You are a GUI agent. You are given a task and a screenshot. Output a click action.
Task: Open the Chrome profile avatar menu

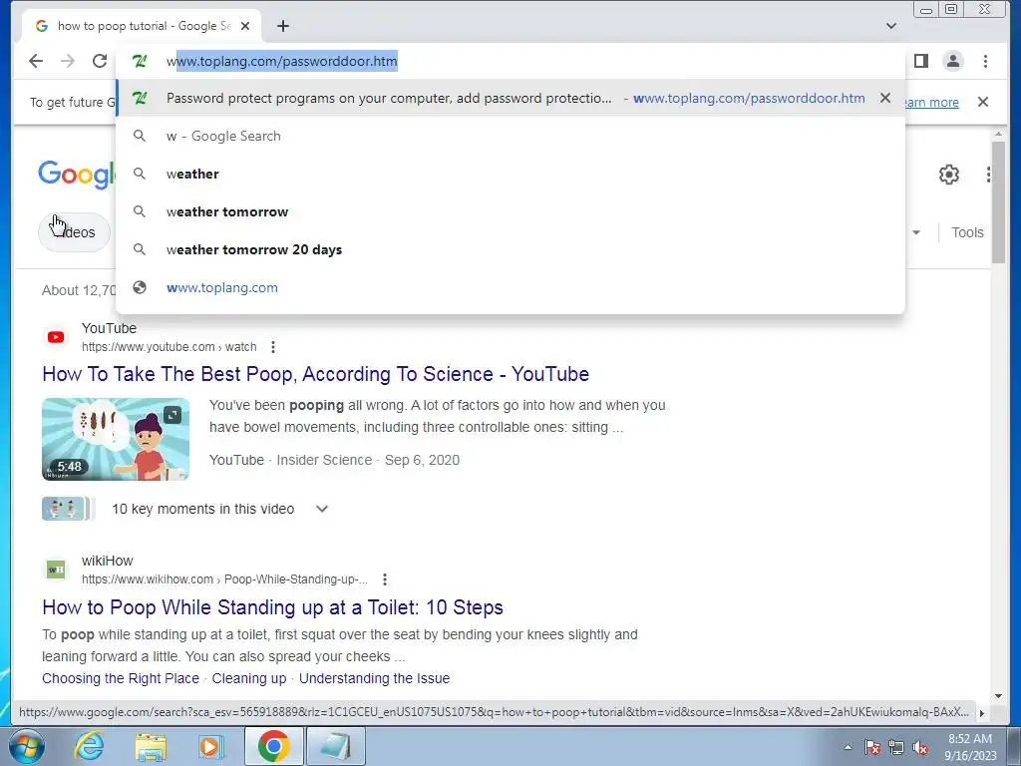(x=952, y=61)
